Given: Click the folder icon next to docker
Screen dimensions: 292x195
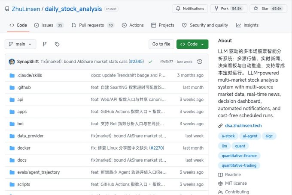Looking at the screenshot, I should coord(12,148).
